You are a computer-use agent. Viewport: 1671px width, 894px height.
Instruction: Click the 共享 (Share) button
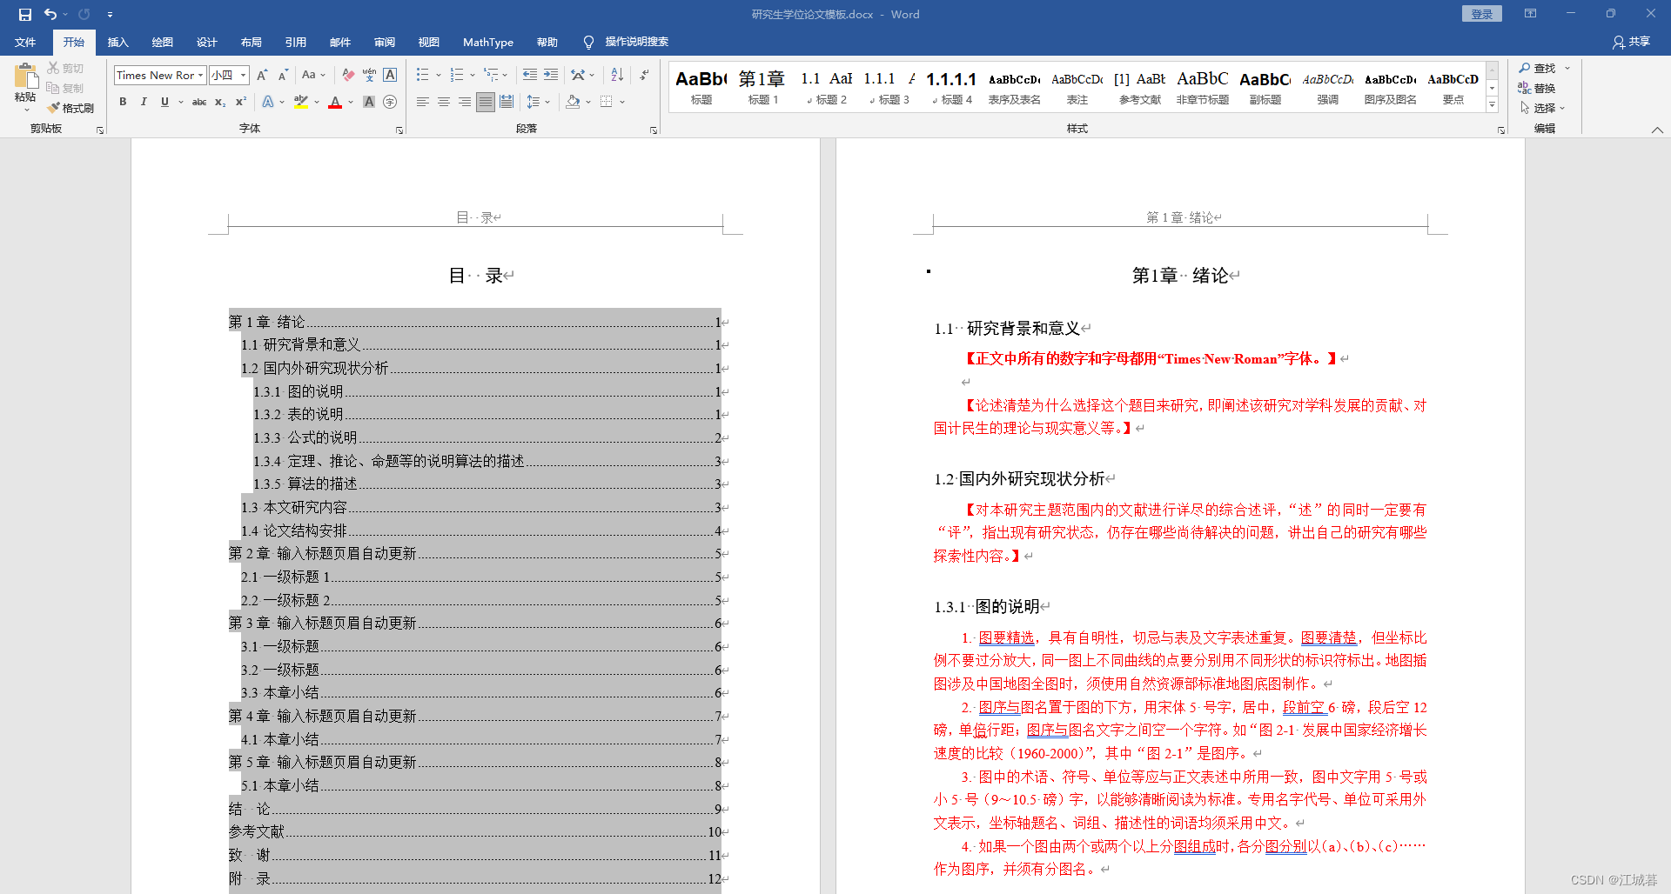pos(1631,42)
